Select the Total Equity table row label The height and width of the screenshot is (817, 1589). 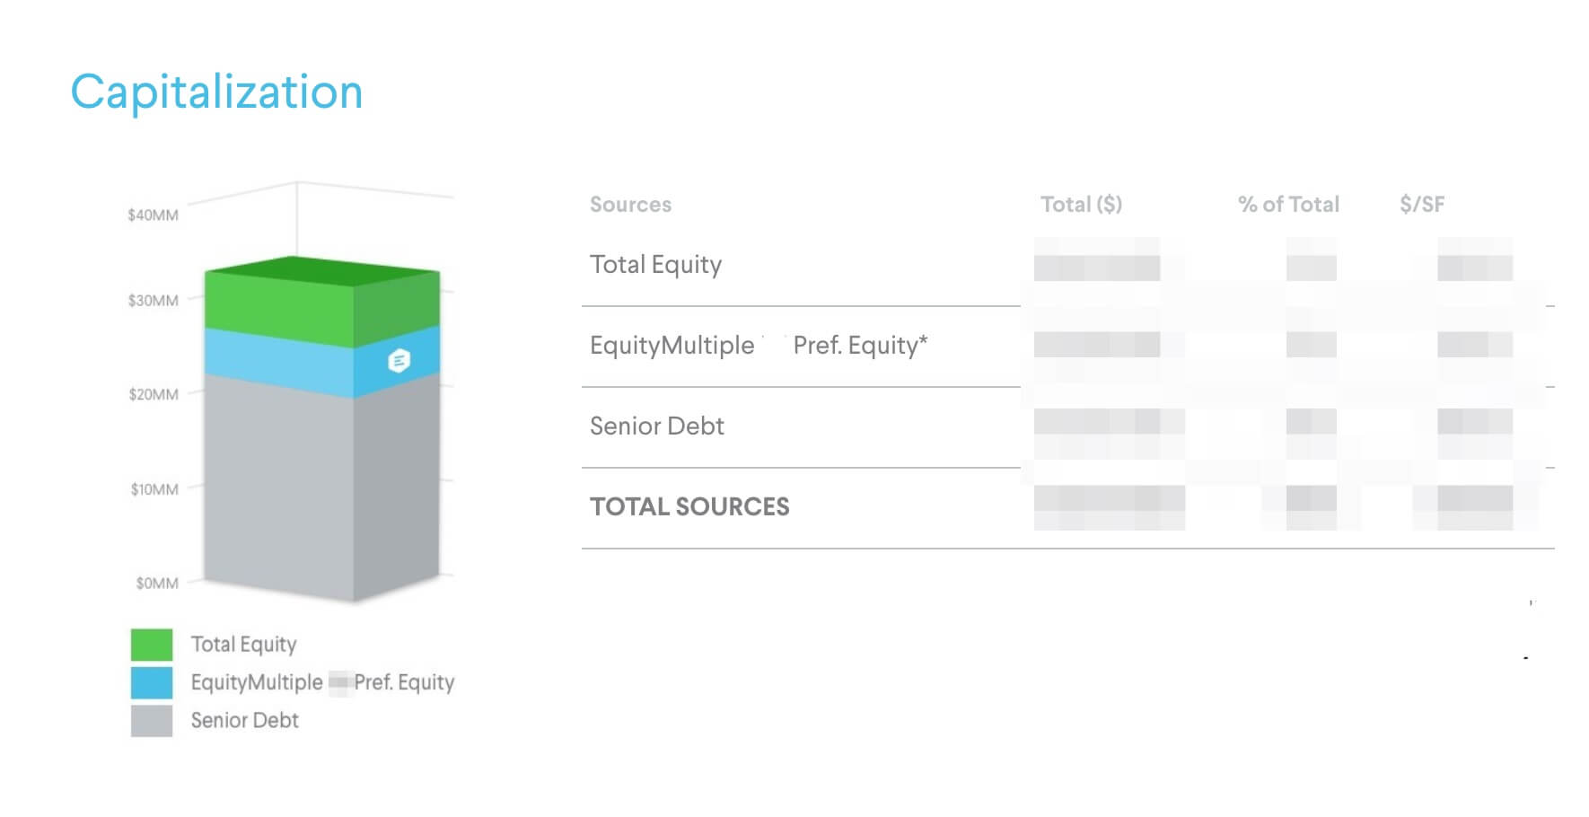pos(655,265)
